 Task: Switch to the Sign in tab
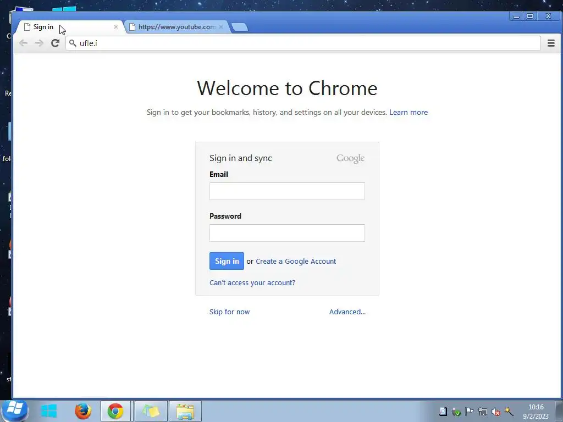[x=70, y=27]
